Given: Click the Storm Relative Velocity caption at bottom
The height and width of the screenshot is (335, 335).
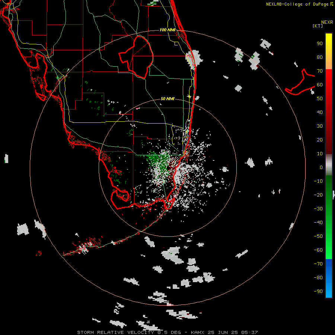Looking at the screenshot, I should click(167, 332).
